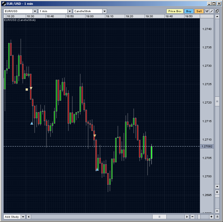Click the 1.2705 price axis label
223x222 pixels.
[207, 158]
